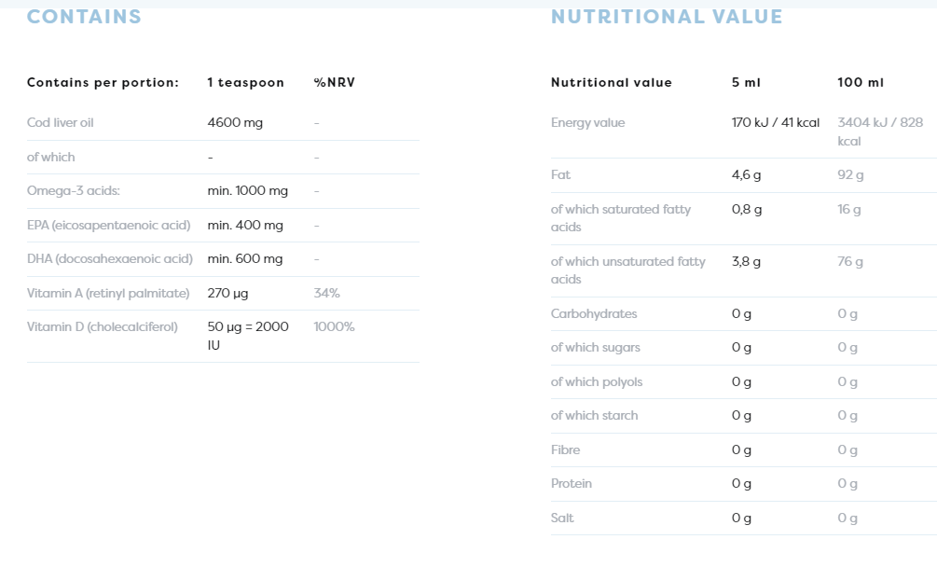Select the Energy value row label
This screenshot has height=567, width=937.
pos(587,123)
